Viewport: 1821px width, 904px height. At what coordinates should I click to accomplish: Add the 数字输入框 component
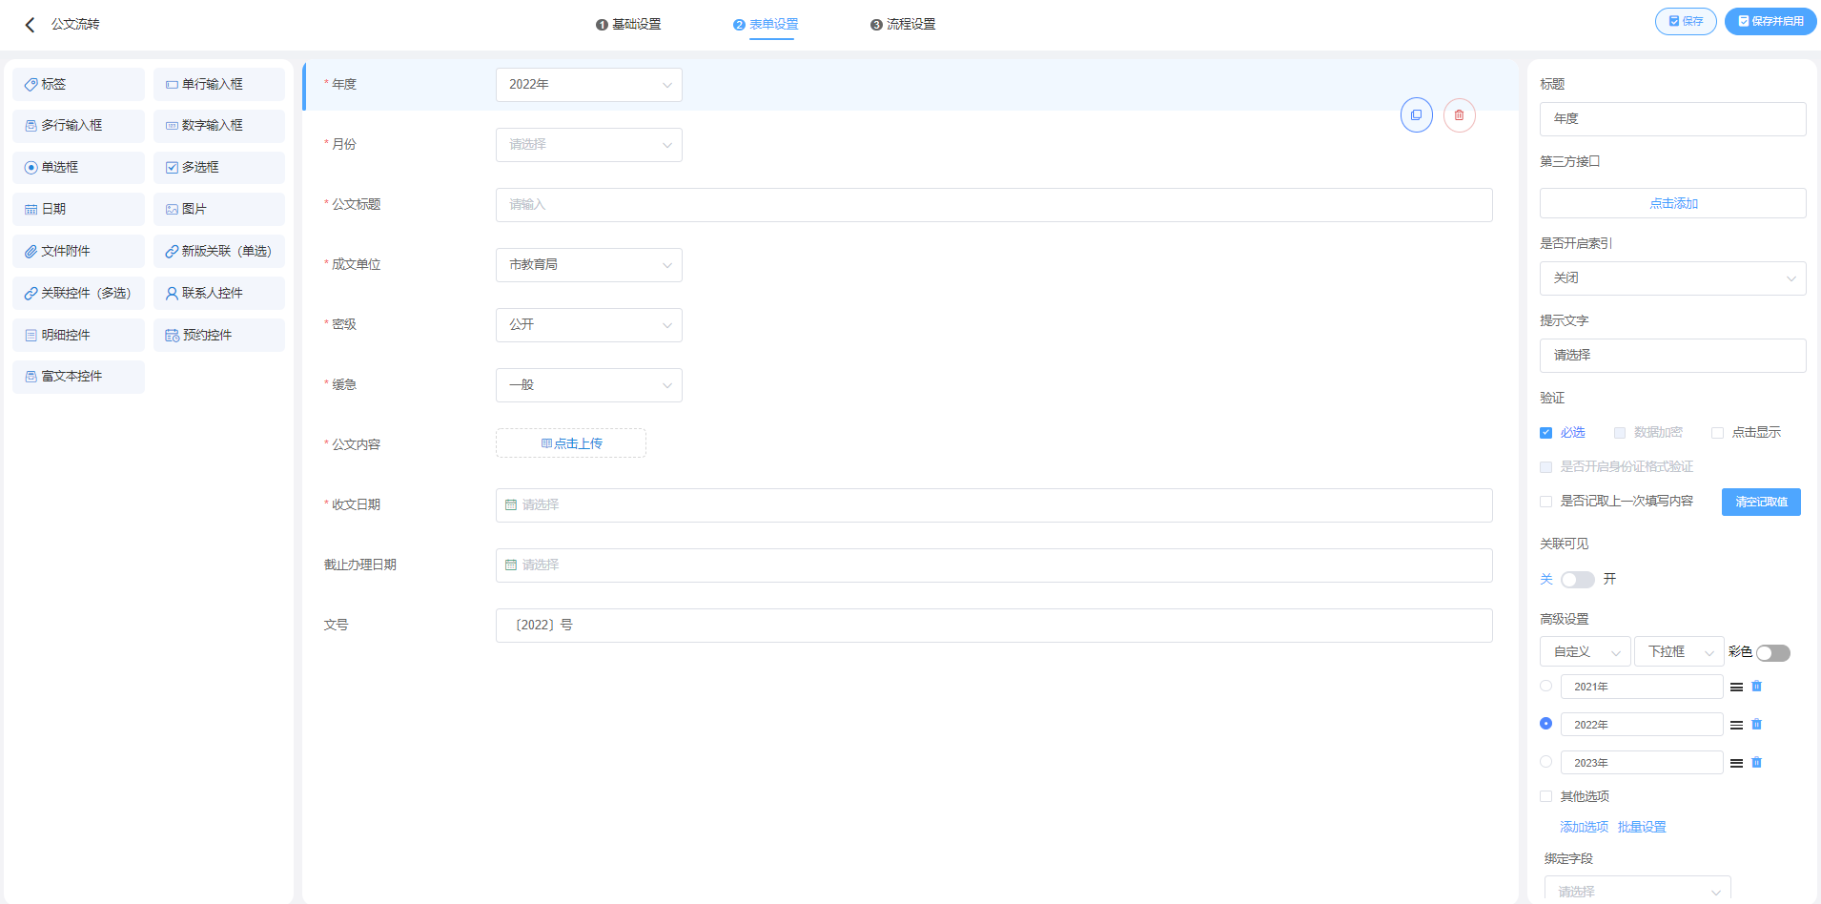pyautogui.click(x=218, y=126)
